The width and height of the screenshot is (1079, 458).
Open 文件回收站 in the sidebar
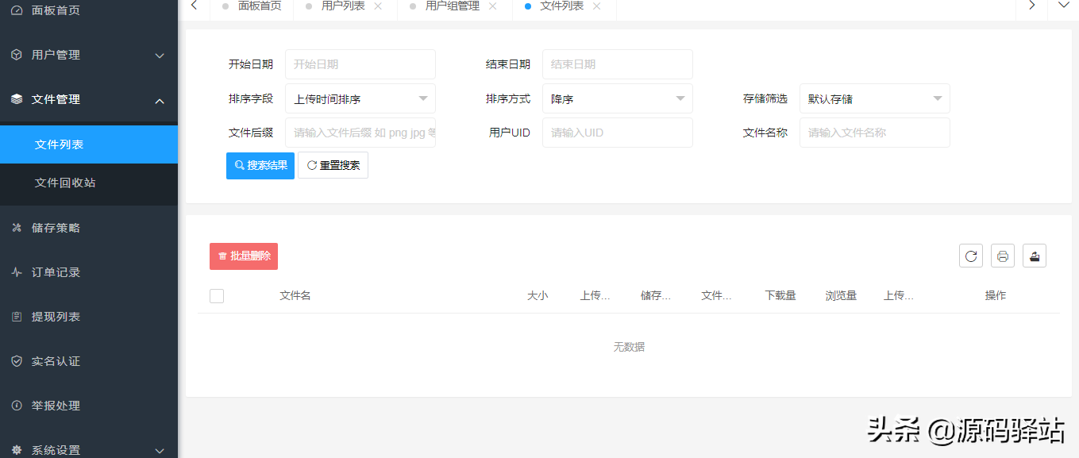89,183
